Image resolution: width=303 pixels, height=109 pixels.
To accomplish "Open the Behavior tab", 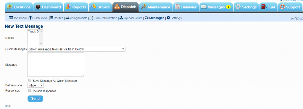I will coord(186,7).
